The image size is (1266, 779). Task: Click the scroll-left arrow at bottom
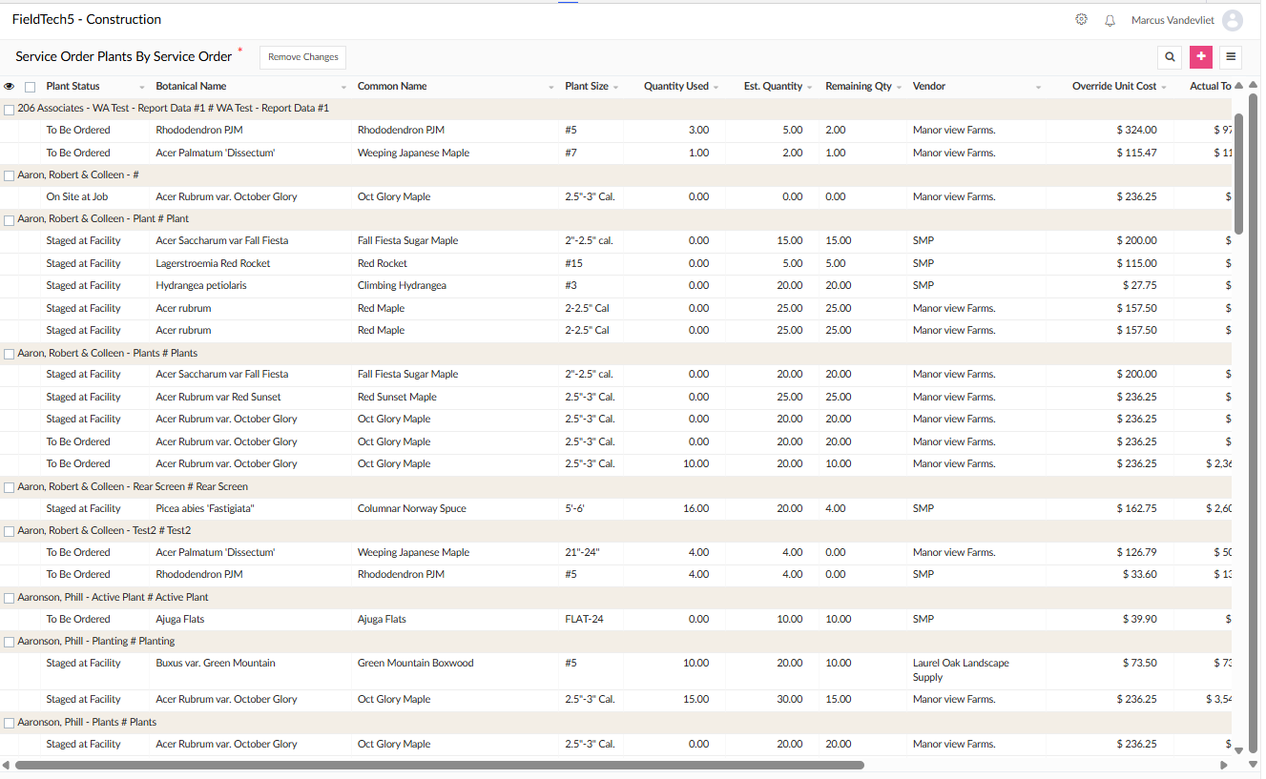(6, 765)
